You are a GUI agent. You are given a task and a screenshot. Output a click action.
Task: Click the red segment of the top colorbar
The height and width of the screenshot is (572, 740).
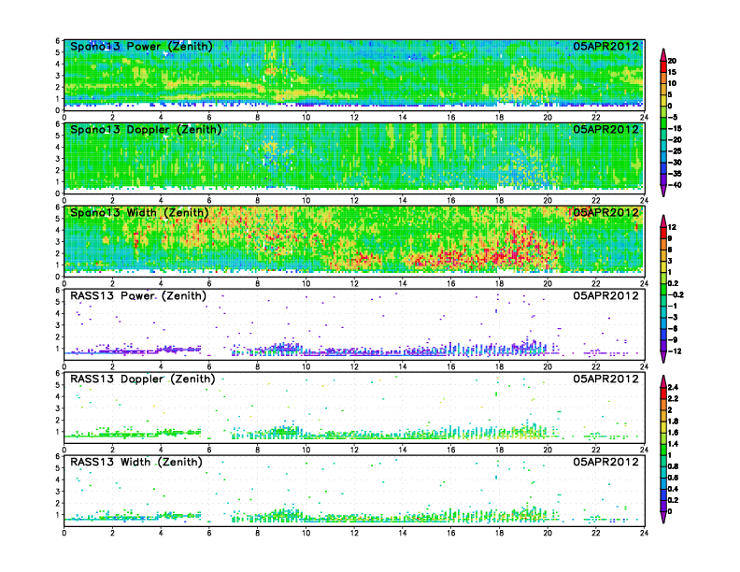[663, 66]
